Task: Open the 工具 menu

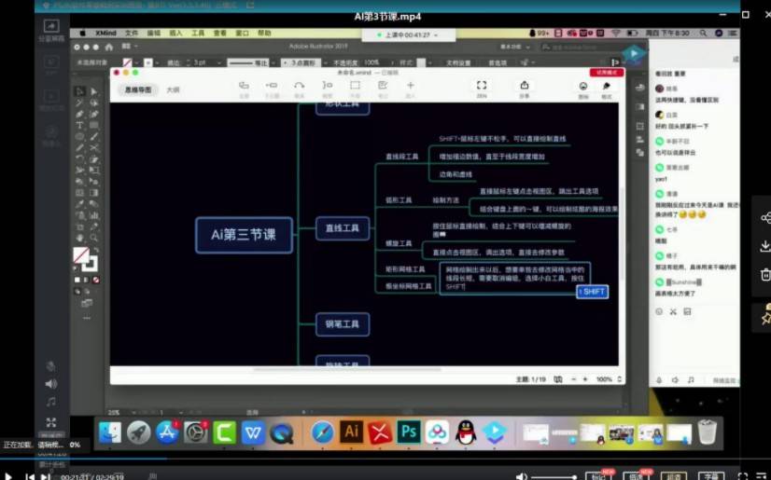Action: [198, 33]
